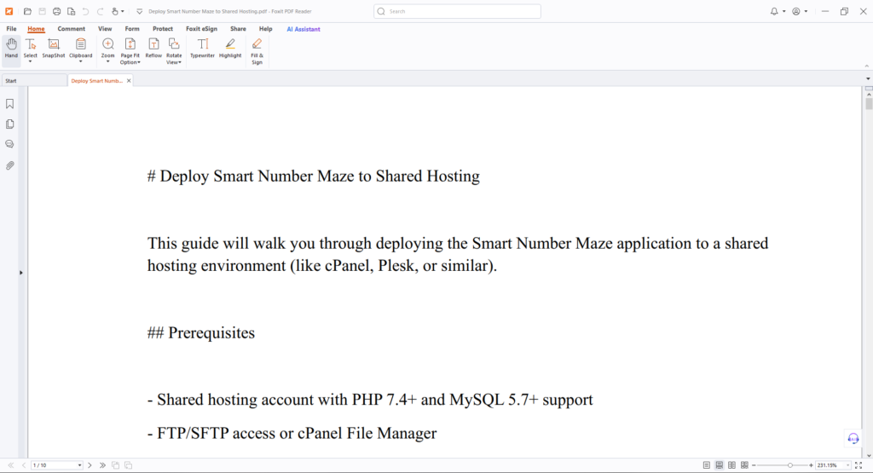873x473 pixels.
Task: Go to next page using status bar arrow
Action: 90,465
